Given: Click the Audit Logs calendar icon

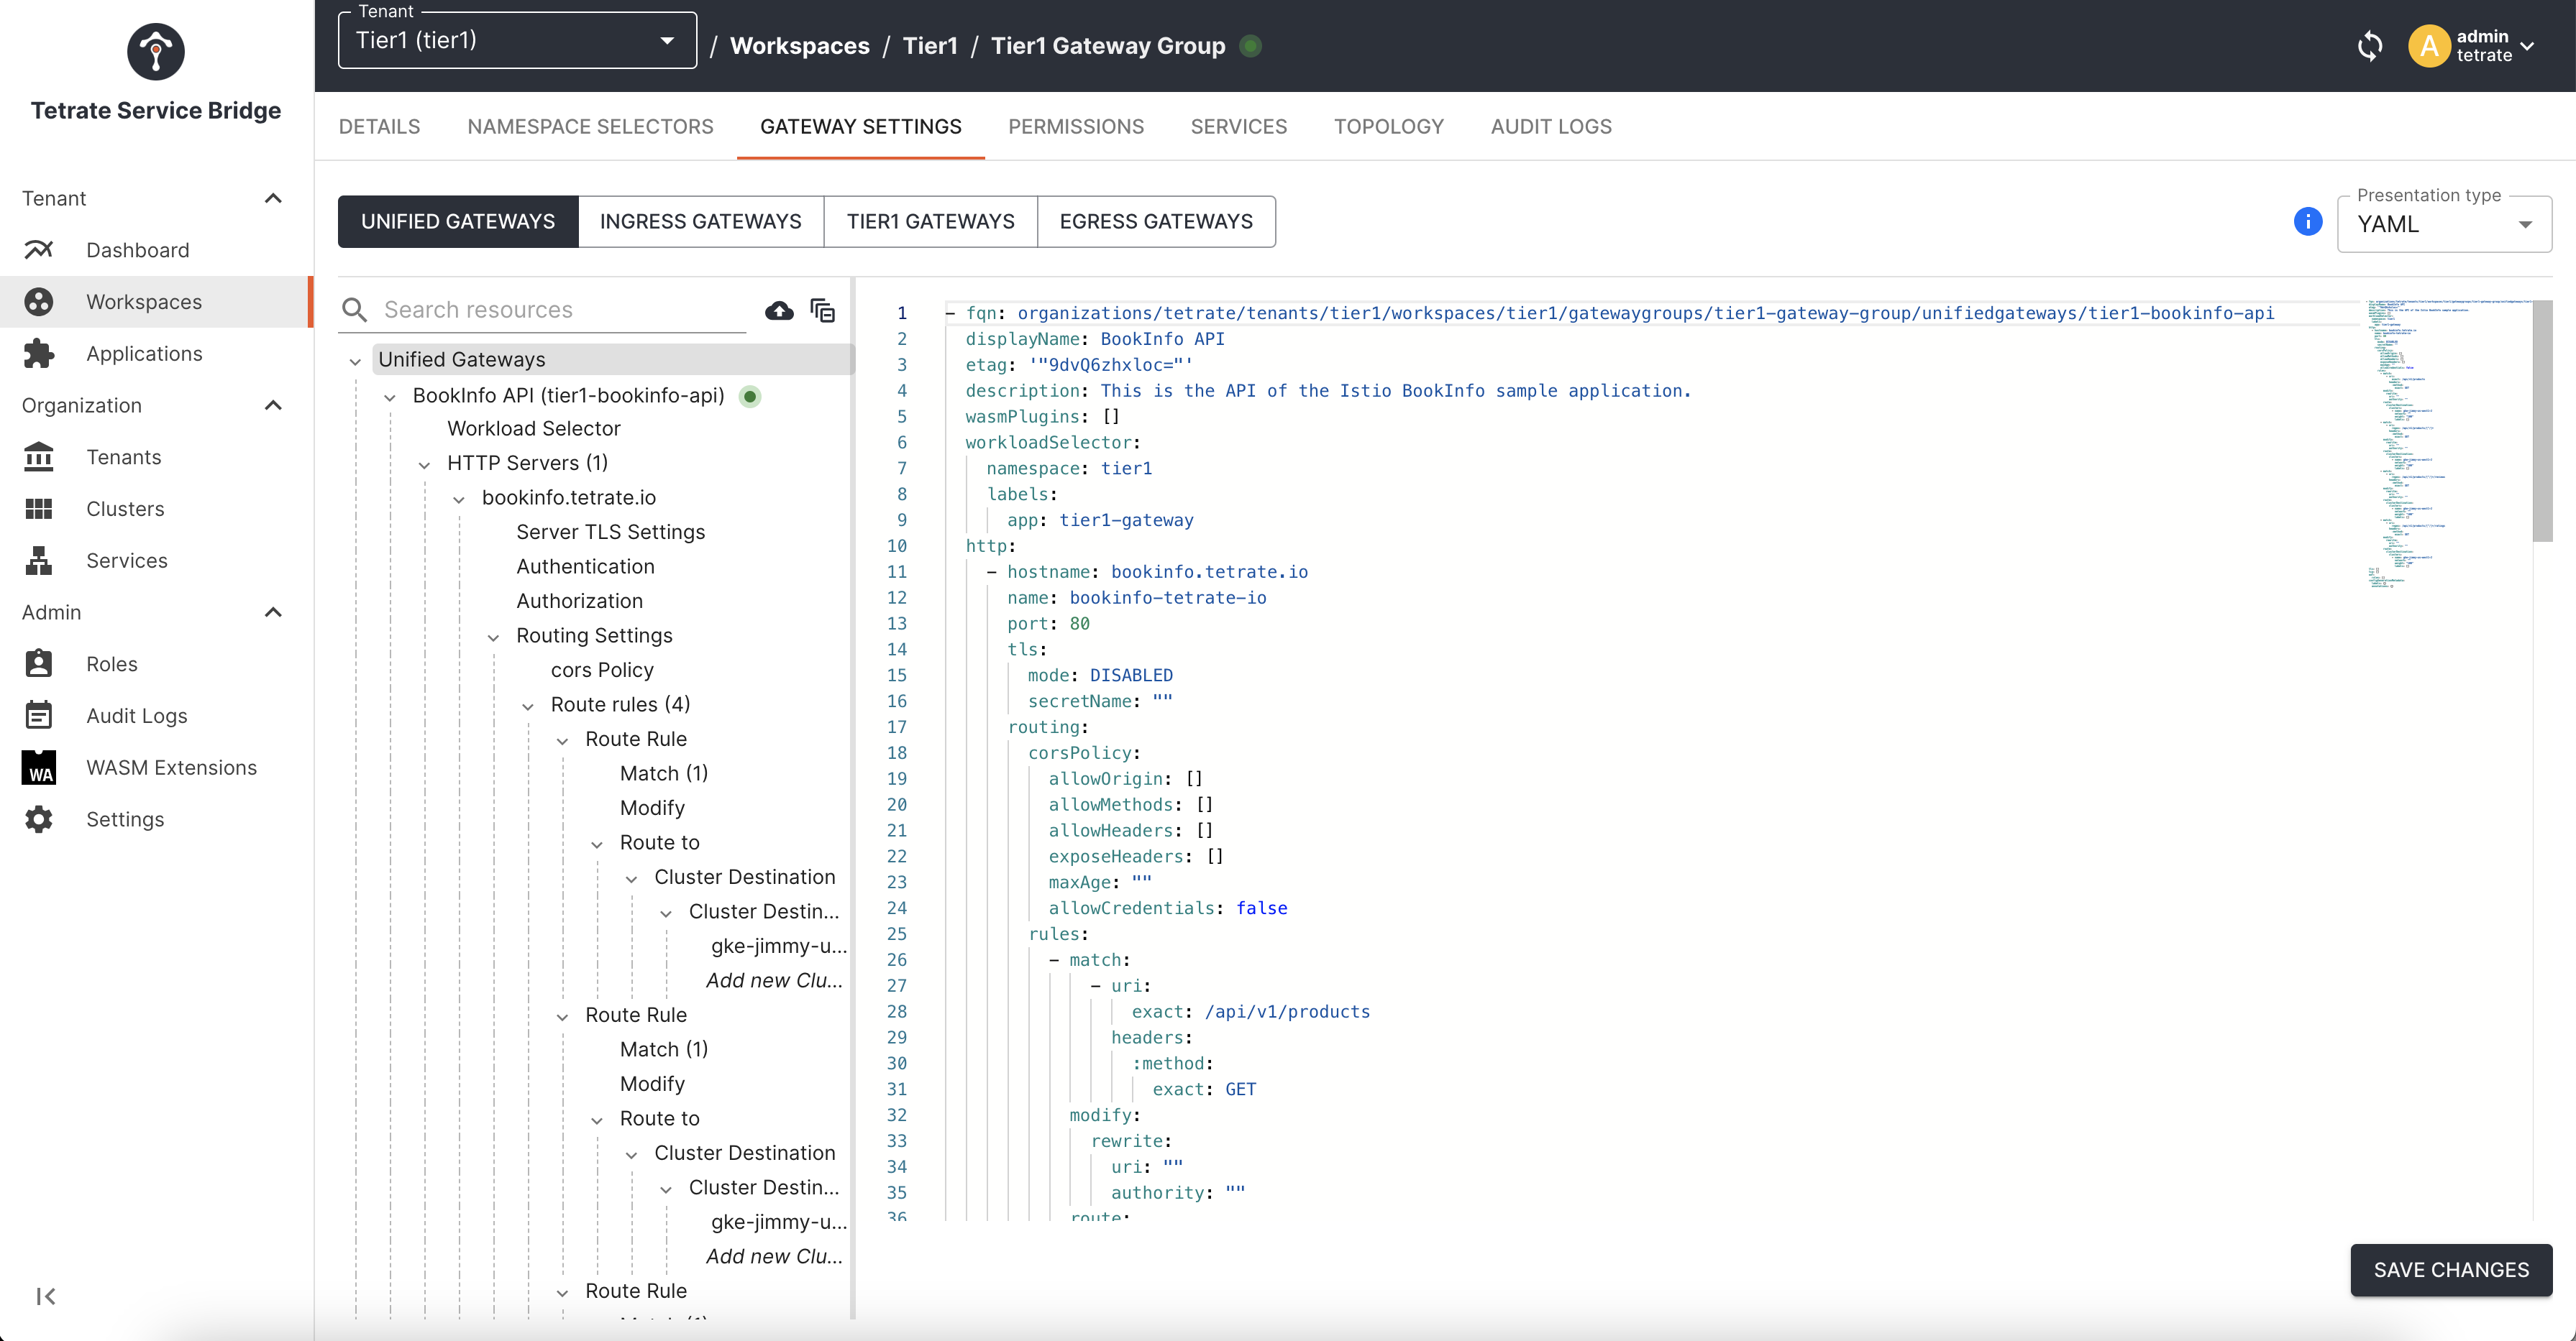Looking at the screenshot, I should click(x=39, y=716).
